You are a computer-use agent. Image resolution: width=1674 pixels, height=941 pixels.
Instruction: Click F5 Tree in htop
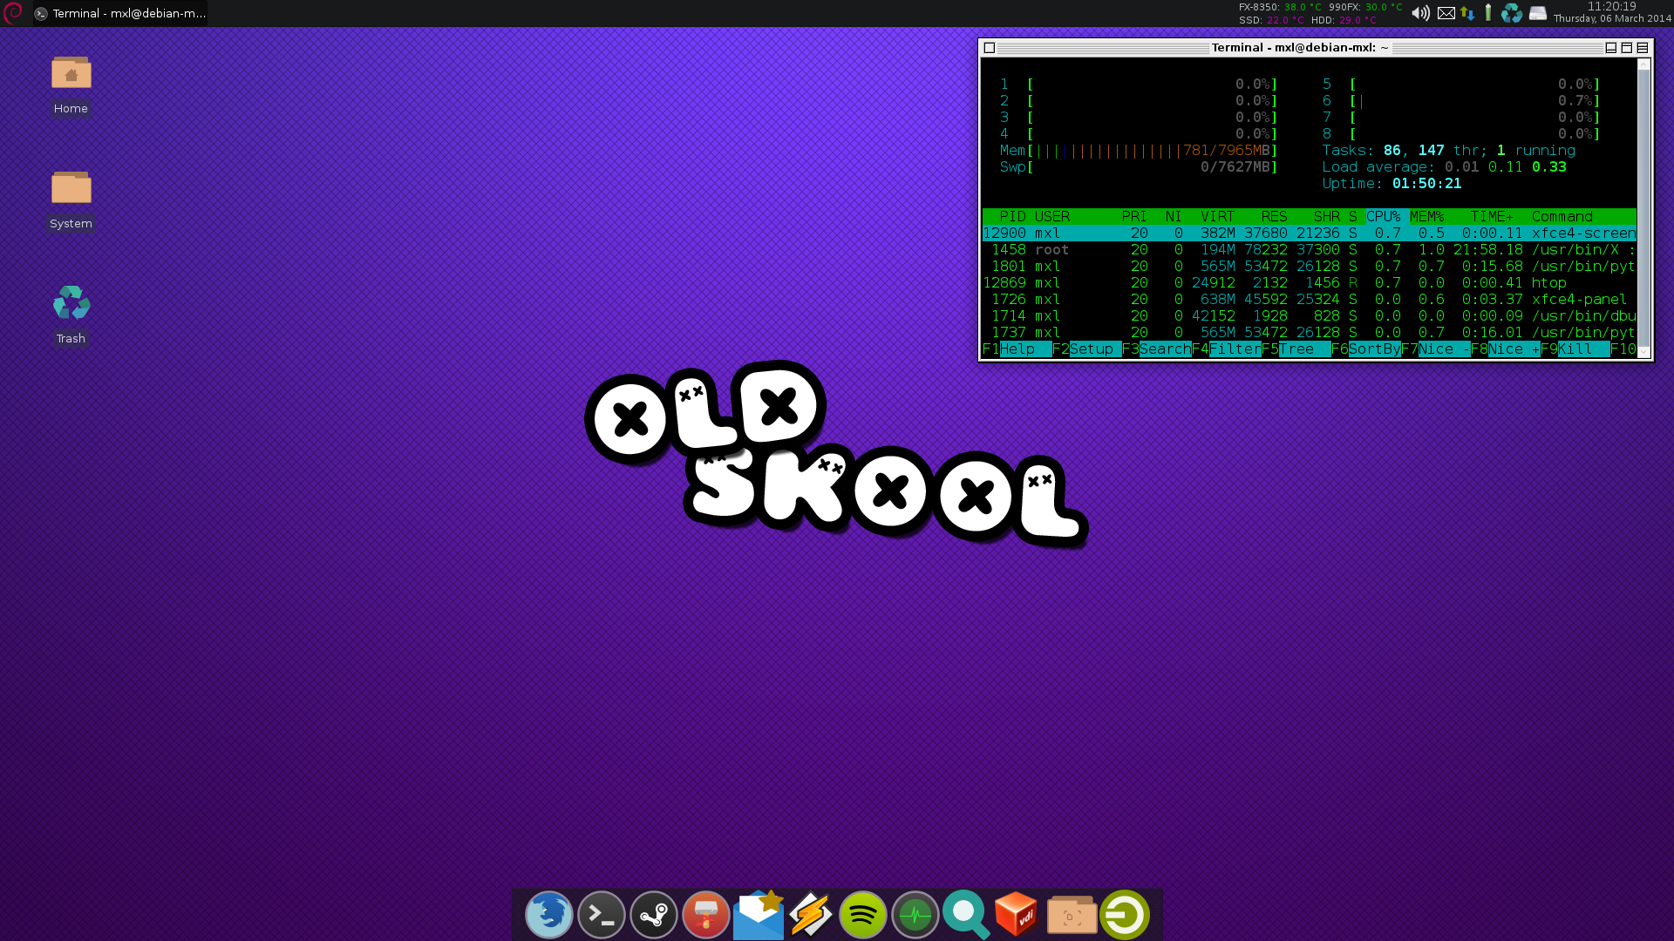pos(1296,349)
